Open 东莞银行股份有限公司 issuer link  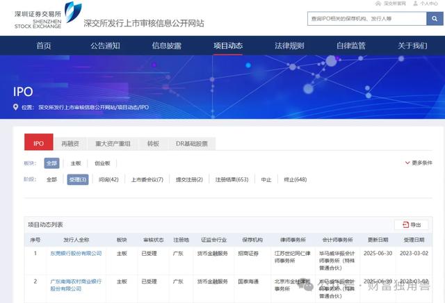click(76, 254)
